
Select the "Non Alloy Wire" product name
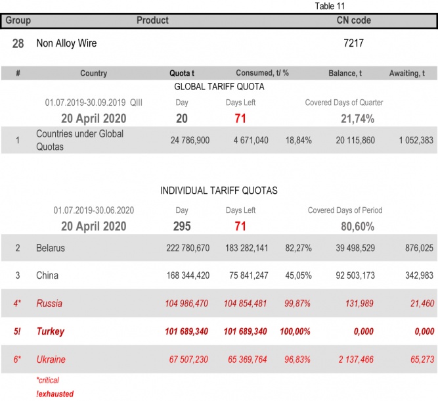click(66, 44)
